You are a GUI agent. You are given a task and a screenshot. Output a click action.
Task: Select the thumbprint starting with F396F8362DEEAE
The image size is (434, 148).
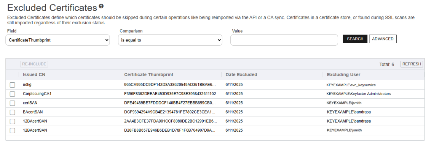170,94
